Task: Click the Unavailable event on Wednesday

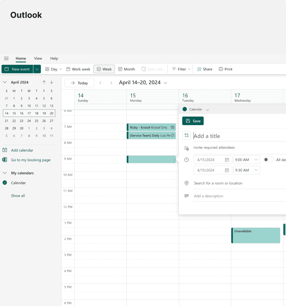Action: (256, 235)
